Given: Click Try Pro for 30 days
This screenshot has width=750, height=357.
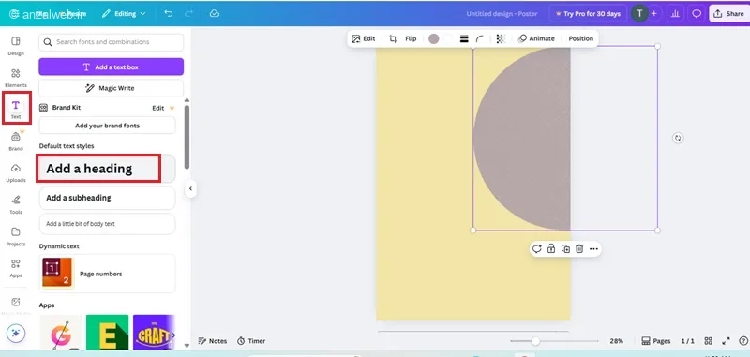Looking at the screenshot, I should point(588,13).
